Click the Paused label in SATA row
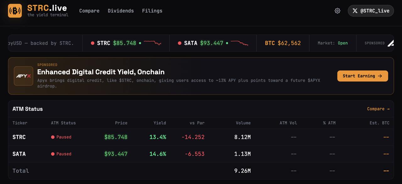Screen dimensions: 402x184 (64, 154)
